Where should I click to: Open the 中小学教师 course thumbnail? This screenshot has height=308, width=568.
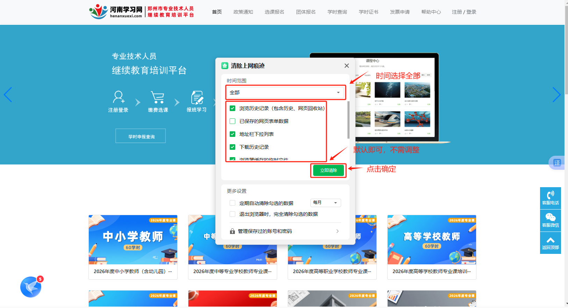point(133,240)
